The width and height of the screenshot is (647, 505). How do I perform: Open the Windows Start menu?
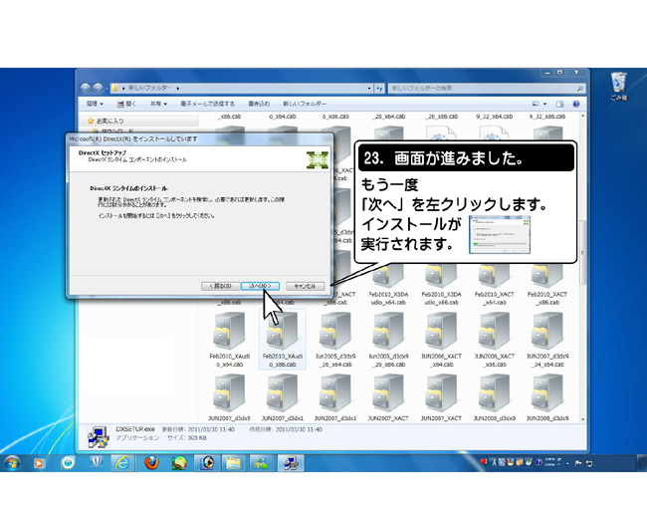coord(12,463)
